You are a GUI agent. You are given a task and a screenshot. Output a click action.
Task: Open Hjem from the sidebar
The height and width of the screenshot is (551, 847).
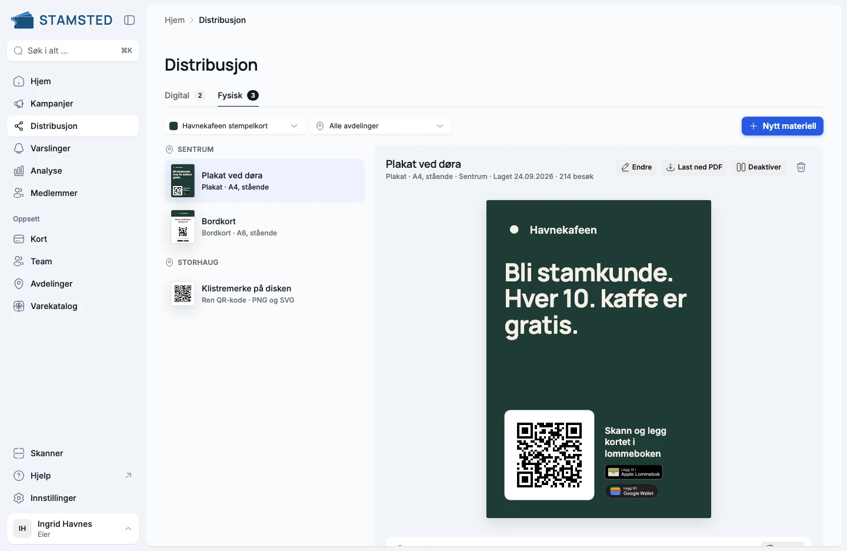coord(73,81)
